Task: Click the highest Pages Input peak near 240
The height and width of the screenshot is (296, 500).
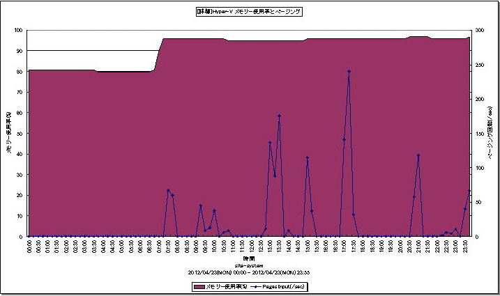Action: coord(349,71)
